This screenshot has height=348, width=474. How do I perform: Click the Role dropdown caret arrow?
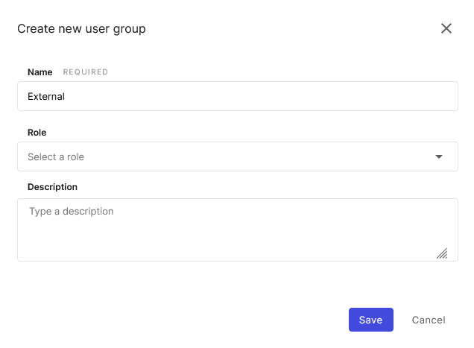(439, 156)
